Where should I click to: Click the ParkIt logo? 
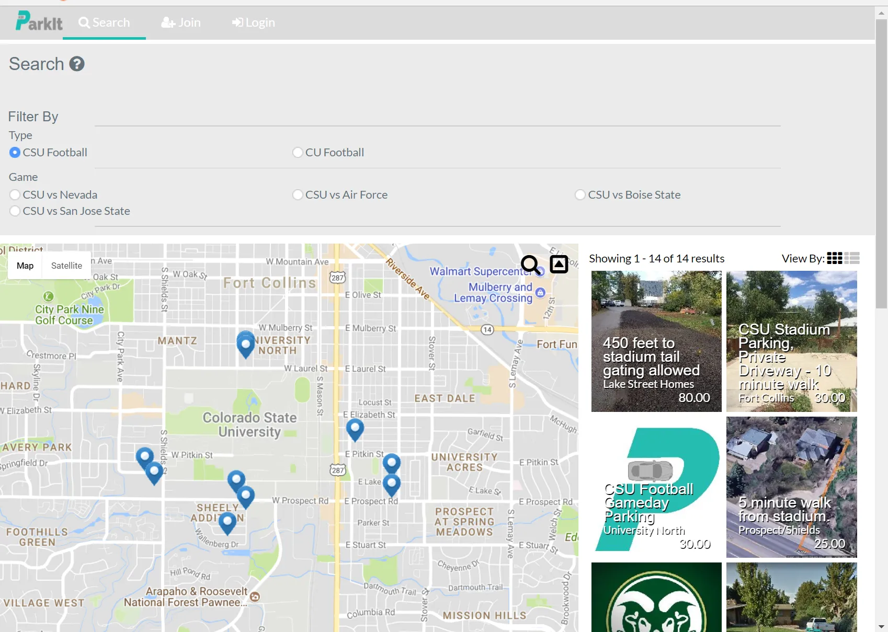pos(39,21)
